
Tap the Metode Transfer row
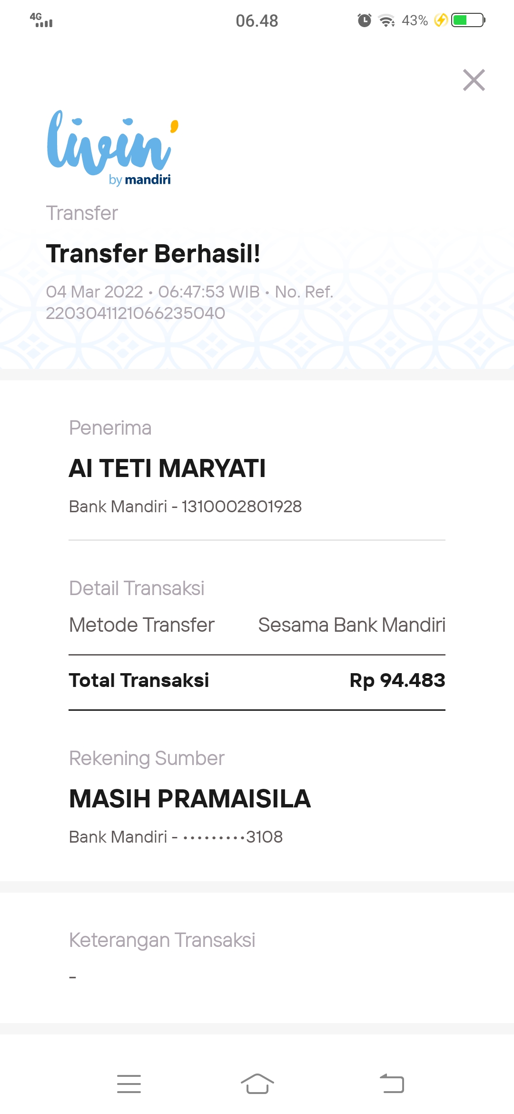click(257, 625)
